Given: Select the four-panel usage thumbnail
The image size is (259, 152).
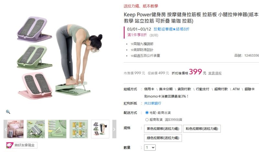Looking at the screenshot, I should click(79, 129).
